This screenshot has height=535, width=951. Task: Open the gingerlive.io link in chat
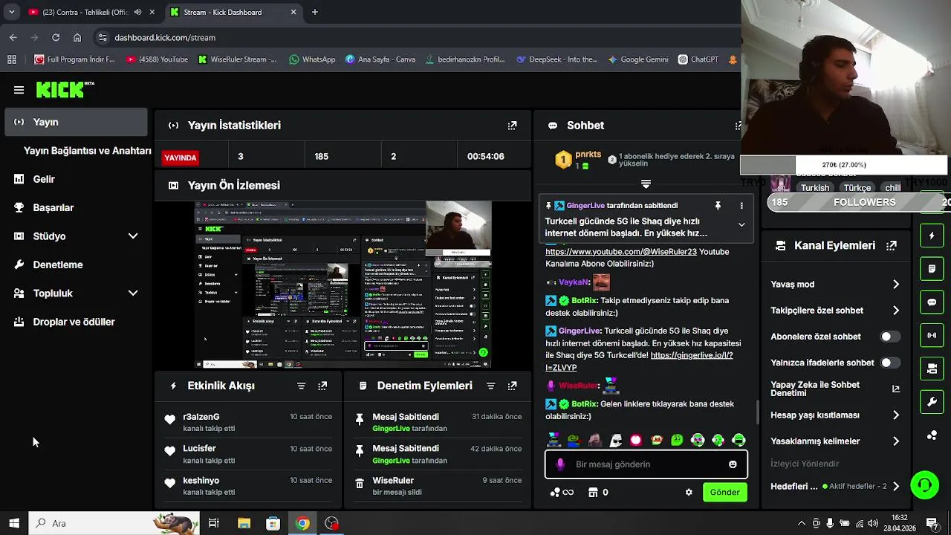(x=639, y=361)
